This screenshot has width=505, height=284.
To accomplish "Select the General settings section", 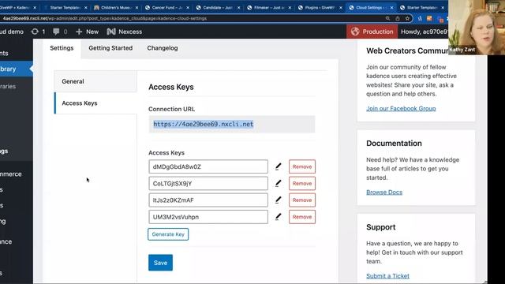I will 95,81.
